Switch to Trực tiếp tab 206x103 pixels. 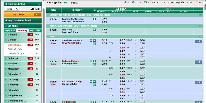[35, 30]
